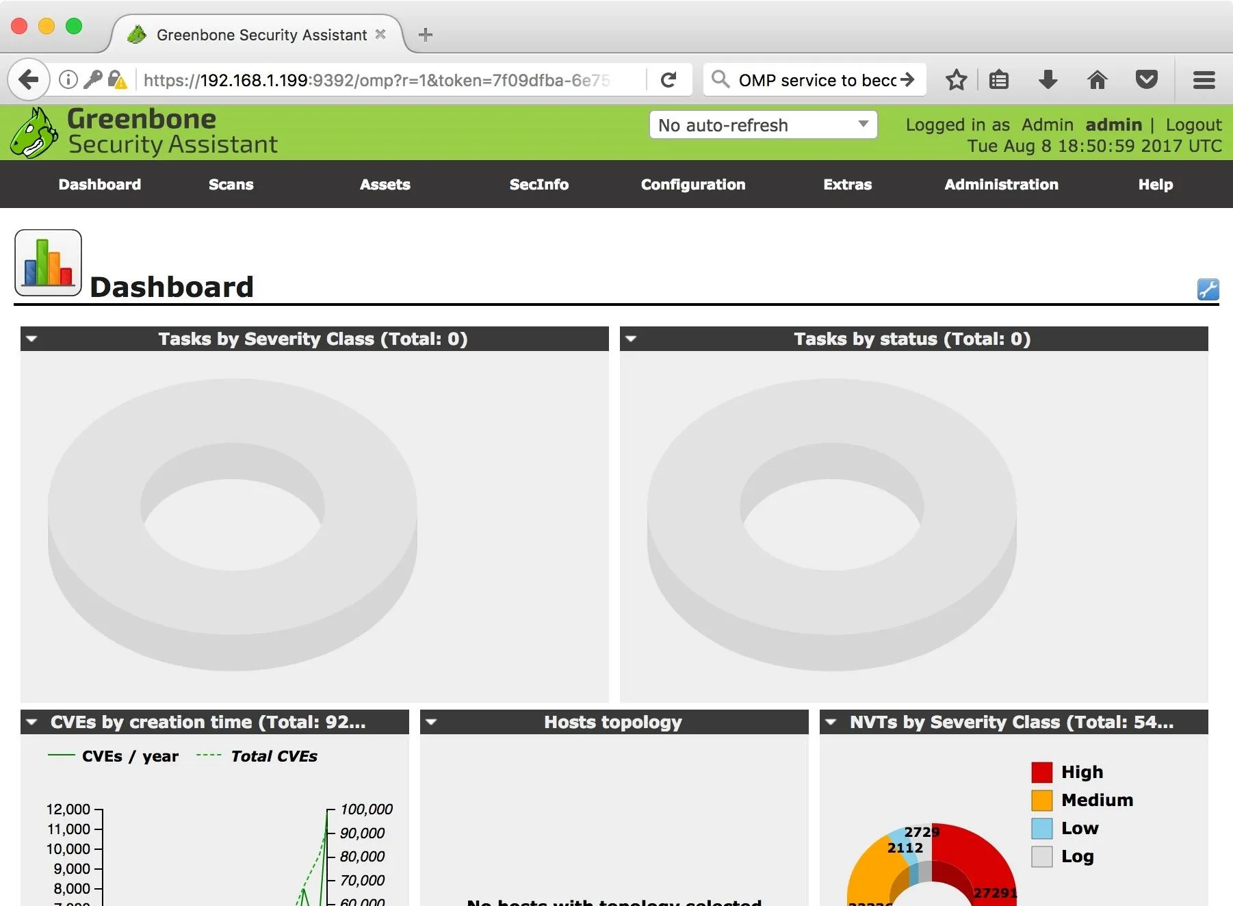1233x906 pixels.
Task: Open the site information icon
Action: coord(68,80)
